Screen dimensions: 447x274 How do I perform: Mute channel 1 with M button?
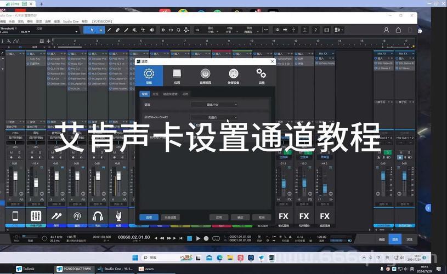tap(12, 153)
